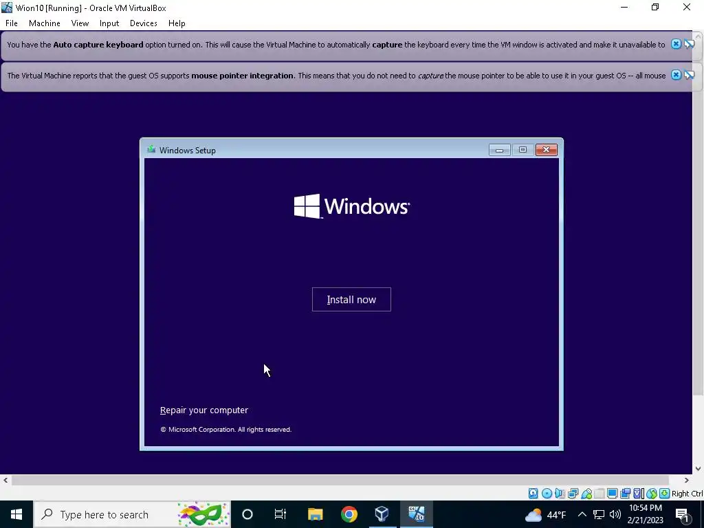
Task: Minimize the Windows Setup dialog
Action: click(x=499, y=150)
